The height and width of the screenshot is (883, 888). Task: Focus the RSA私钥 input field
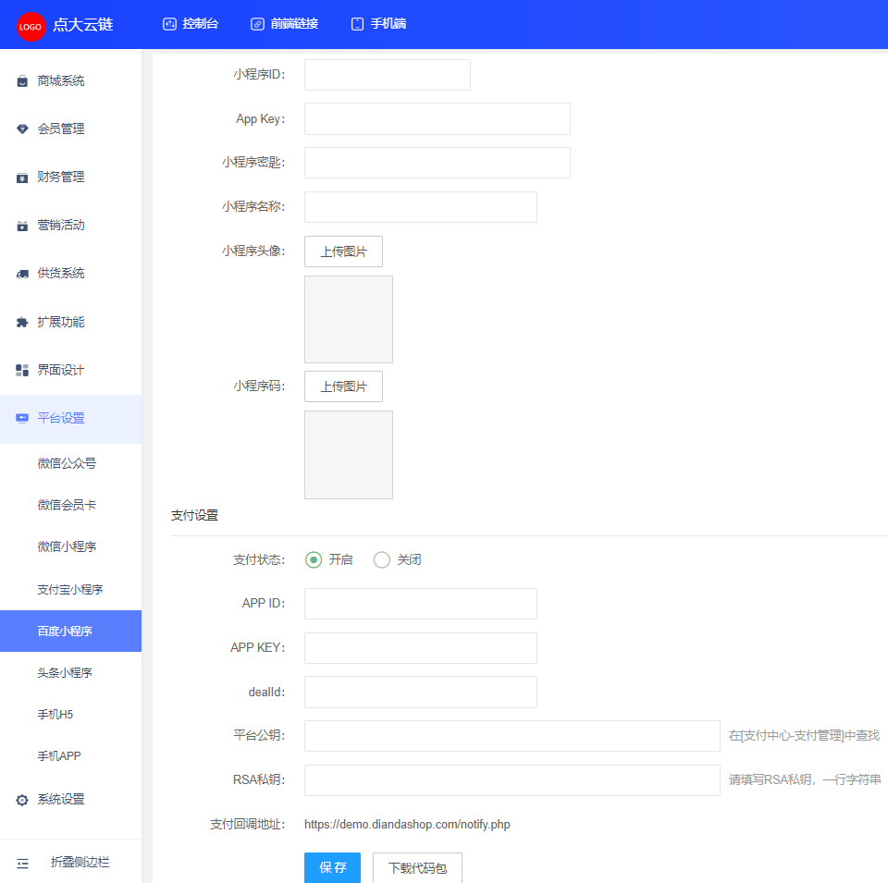tap(512, 780)
